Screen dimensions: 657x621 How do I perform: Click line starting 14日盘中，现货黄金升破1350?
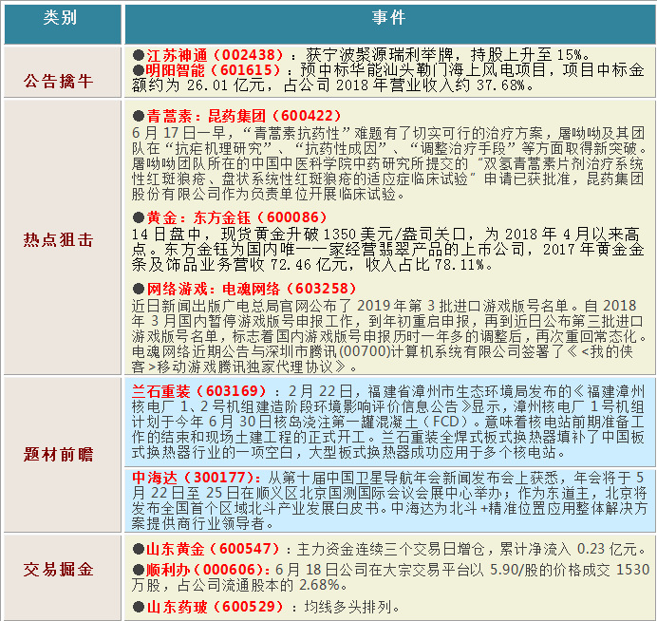point(385,234)
